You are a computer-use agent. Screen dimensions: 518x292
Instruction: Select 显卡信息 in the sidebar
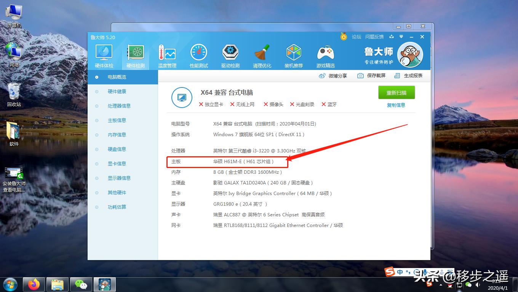[117, 163]
